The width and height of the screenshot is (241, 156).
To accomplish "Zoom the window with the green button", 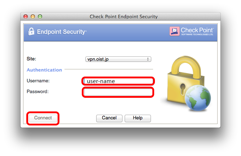I will click(40, 17).
